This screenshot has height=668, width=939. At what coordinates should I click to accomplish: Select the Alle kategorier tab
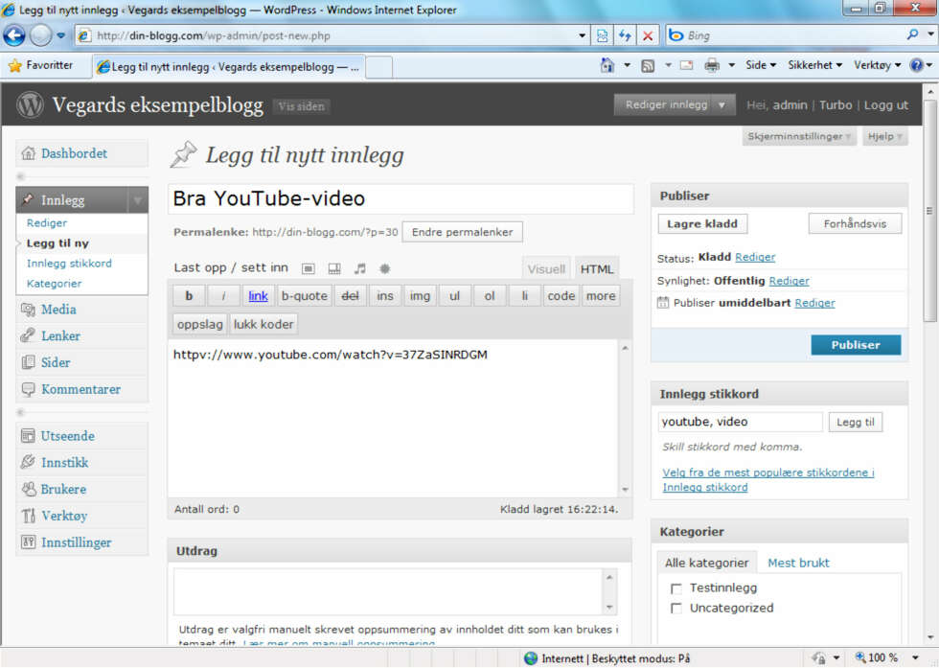(707, 563)
